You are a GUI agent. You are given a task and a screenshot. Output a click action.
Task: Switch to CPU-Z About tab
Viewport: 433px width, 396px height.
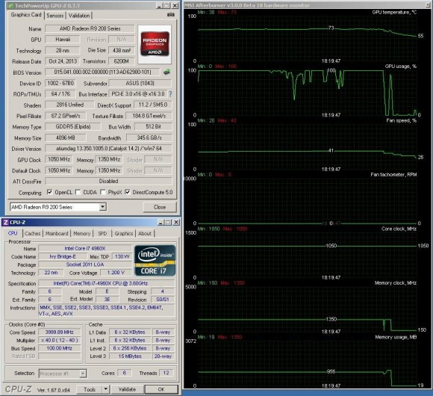pyautogui.click(x=145, y=234)
